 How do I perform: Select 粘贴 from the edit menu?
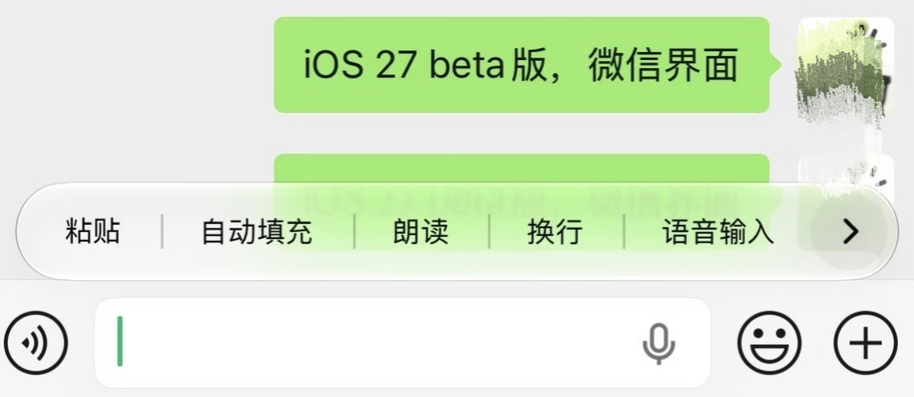tap(93, 231)
